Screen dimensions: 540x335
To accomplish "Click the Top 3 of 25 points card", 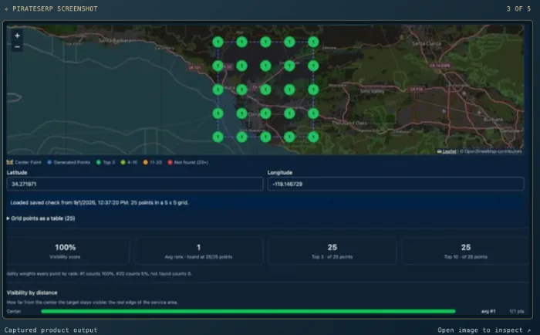I will pos(332,251).
